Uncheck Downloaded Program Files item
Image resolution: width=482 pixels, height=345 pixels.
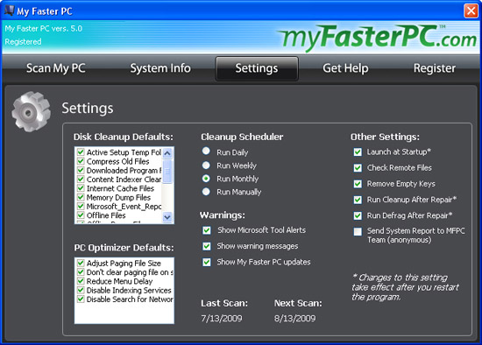click(81, 170)
